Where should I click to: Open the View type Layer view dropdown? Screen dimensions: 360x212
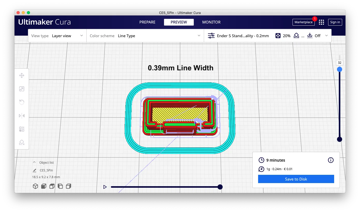(57, 36)
